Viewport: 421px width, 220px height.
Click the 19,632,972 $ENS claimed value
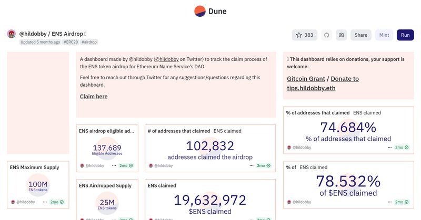210,200
